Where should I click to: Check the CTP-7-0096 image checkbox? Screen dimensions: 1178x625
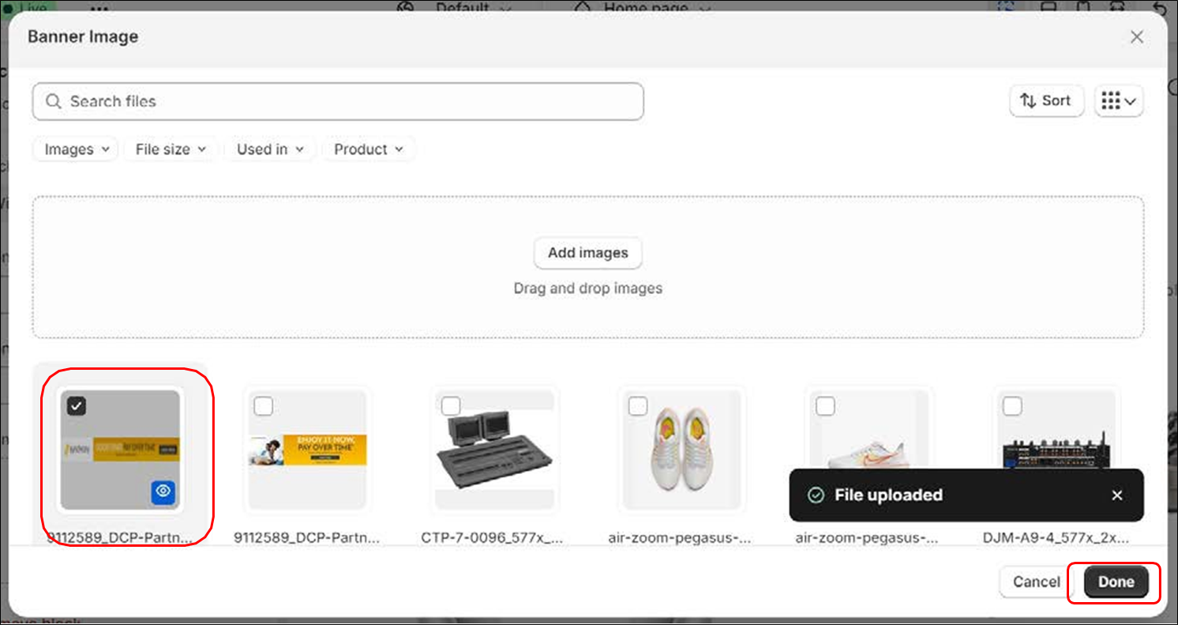451,406
